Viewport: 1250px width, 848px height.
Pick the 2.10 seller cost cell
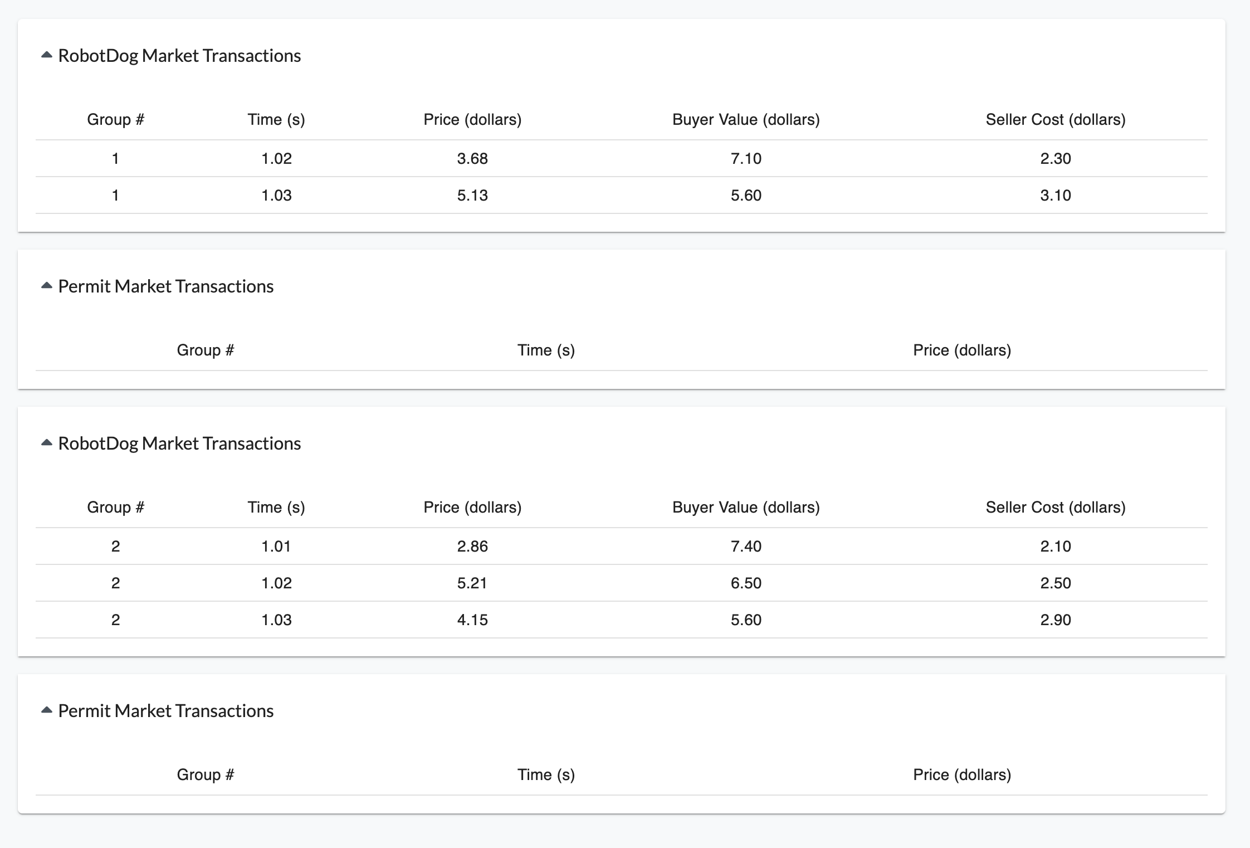tap(1056, 547)
